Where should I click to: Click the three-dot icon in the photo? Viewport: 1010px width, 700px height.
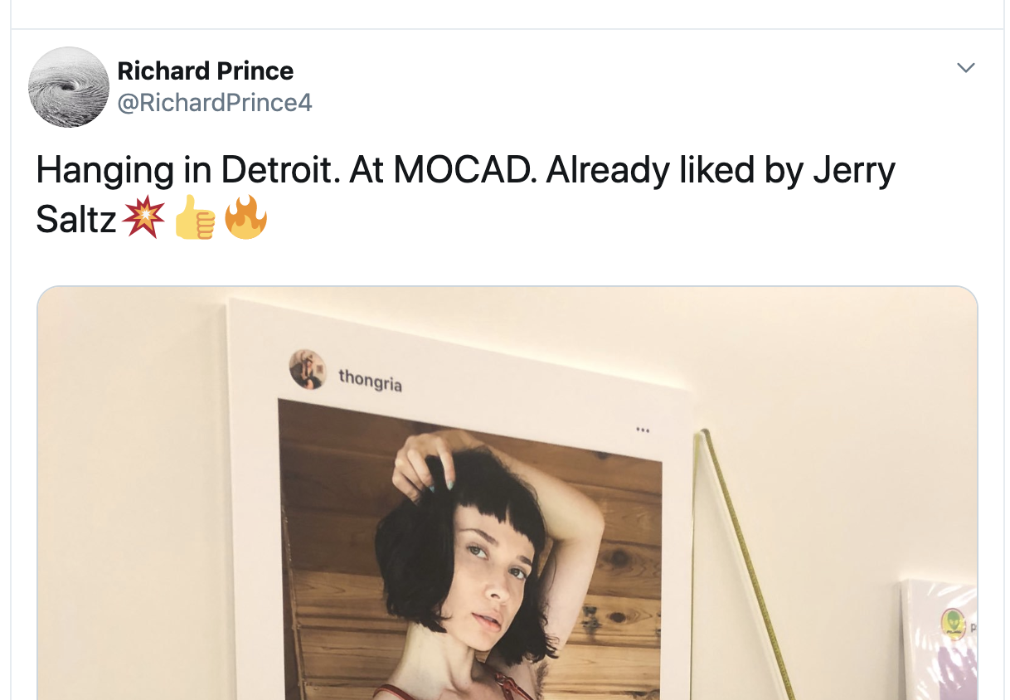tap(642, 430)
